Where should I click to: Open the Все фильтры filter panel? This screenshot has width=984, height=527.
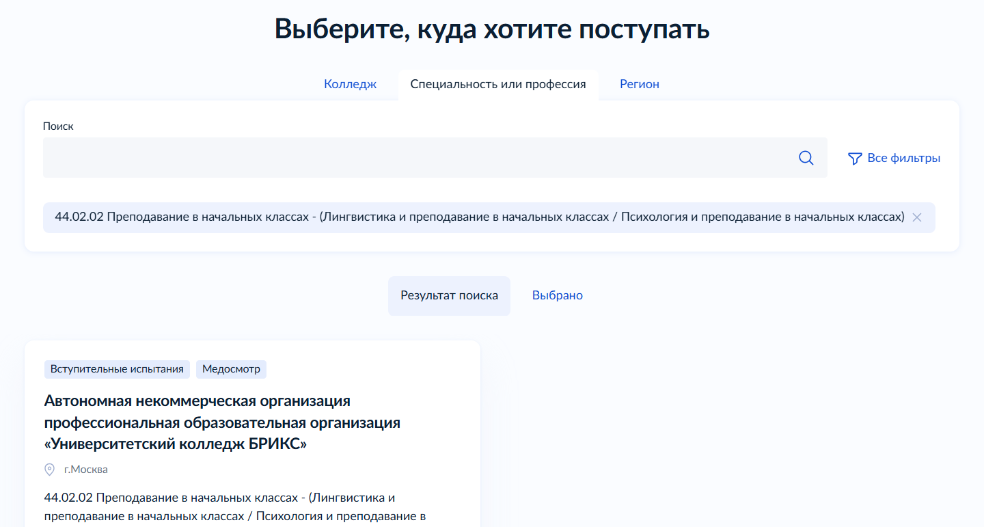point(894,158)
